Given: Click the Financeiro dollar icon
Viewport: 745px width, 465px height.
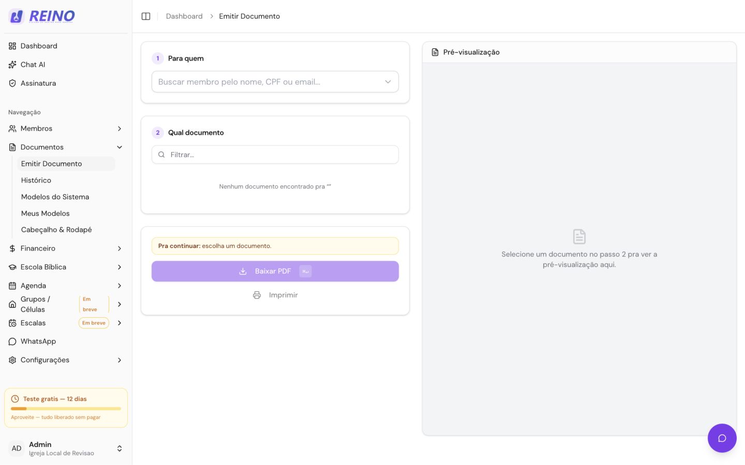Looking at the screenshot, I should (12, 249).
